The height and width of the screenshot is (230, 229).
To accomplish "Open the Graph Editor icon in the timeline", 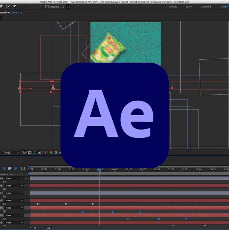I will (x=23, y=168).
